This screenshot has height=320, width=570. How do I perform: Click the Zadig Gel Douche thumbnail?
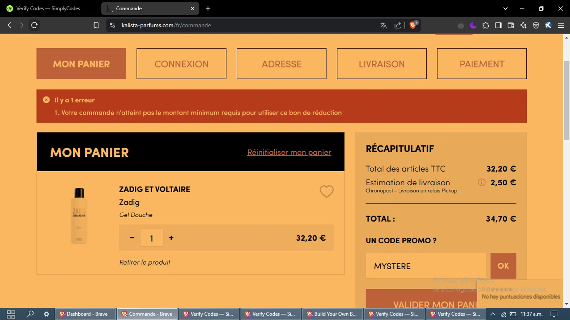(79, 216)
